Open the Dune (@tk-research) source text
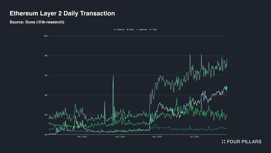This screenshot has height=153, width=271. pyautogui.click(x=45, y=22)
